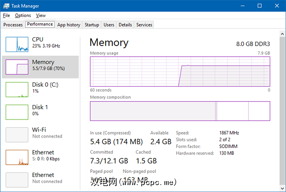Click the Task Manager title bar icon
Screen dimensions: 286x192
(x=6, y=6)
